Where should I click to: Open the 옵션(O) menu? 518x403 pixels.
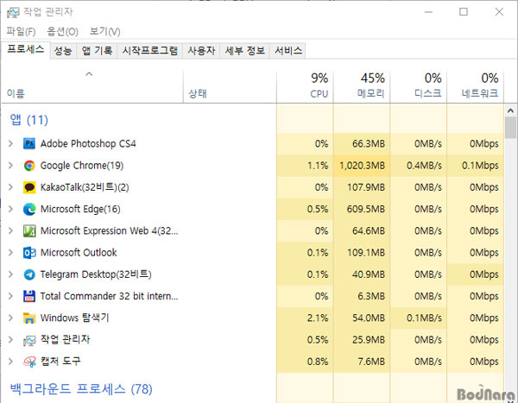tap(62, 32)
